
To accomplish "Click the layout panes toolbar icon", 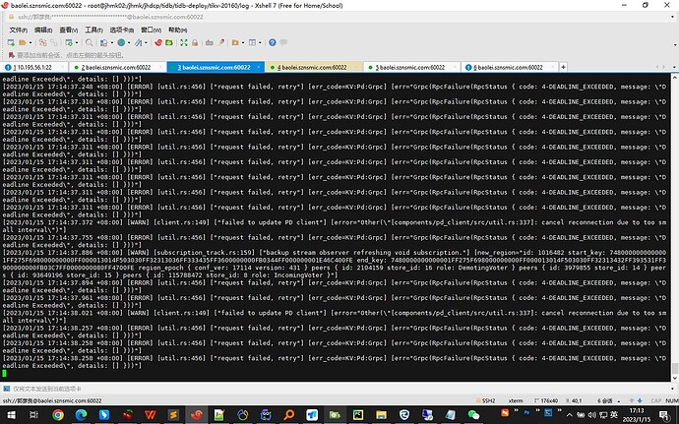I will click(252, 42).
